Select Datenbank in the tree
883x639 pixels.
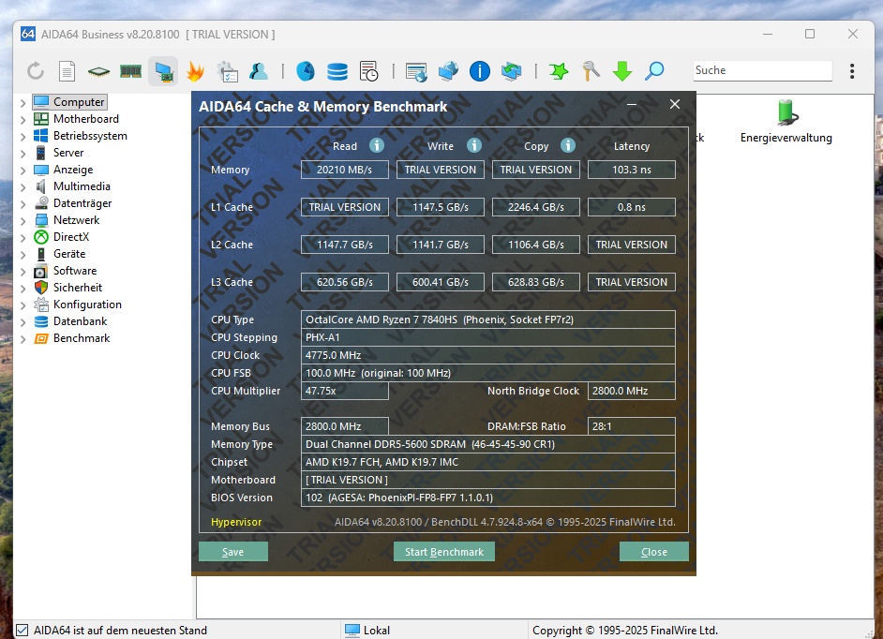coord(80,321)
